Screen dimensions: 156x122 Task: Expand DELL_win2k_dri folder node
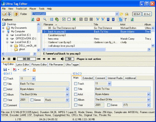click(x=11, y=46)
